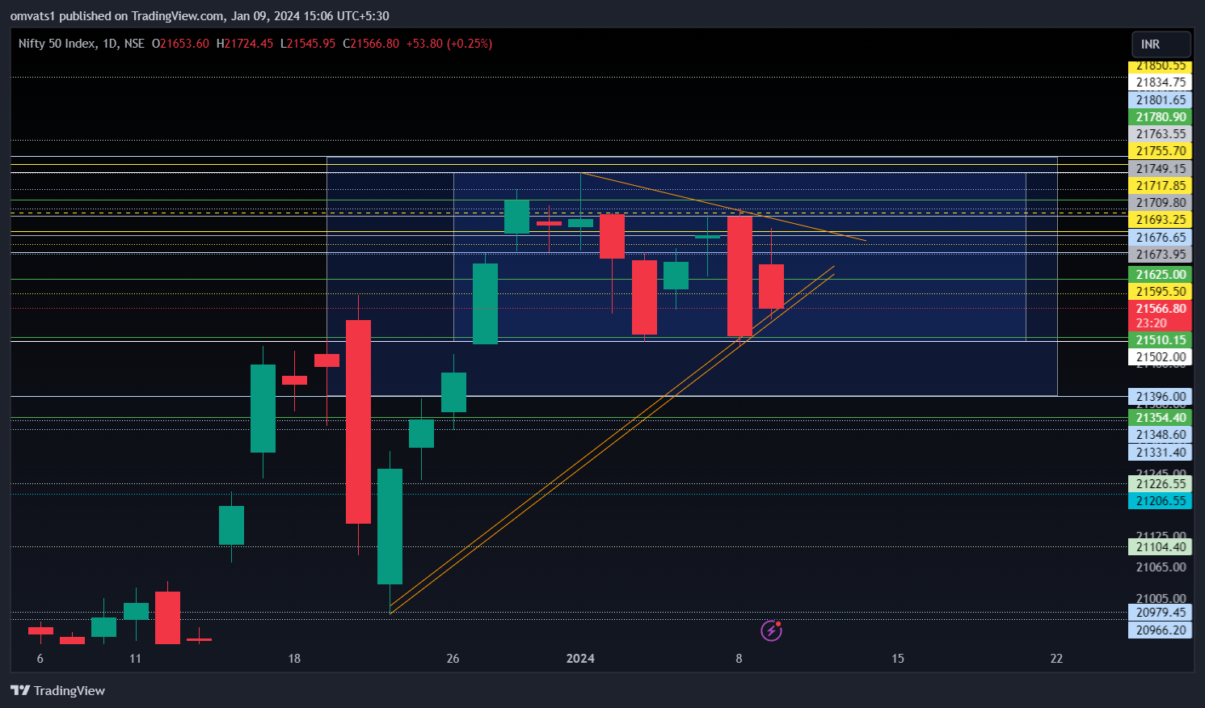Click the date label 18 on time axis
The height and width of the screenshot is (708, 1205).
pos(294,659)
